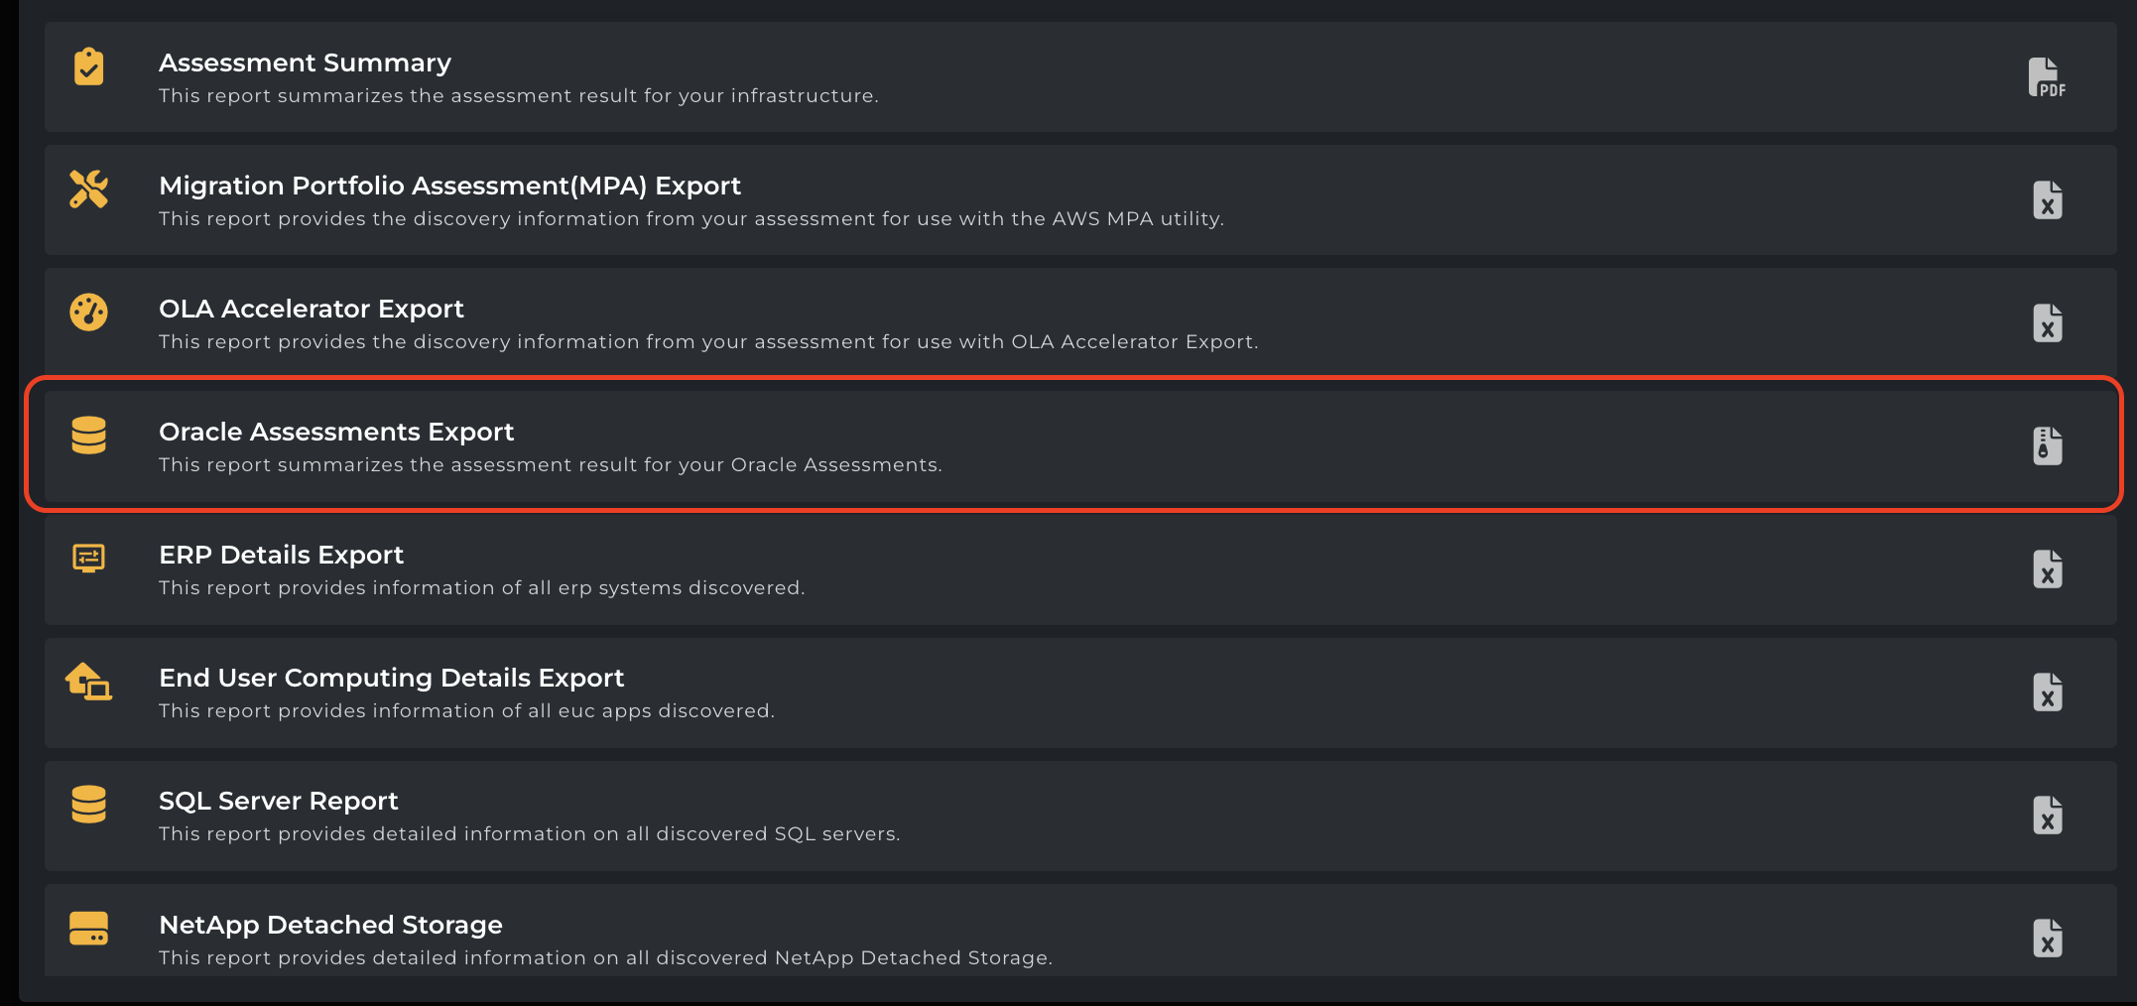Screen dimensions: 2137x1006
Task: Click the Assessment Summary clipboard icon
Action: 89,66
